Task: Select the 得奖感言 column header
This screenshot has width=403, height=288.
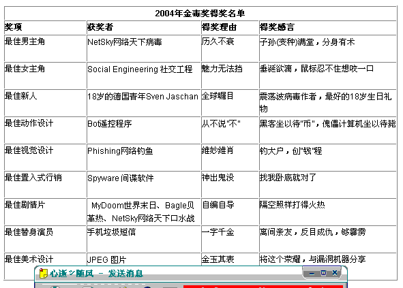Action: (327, 27)
